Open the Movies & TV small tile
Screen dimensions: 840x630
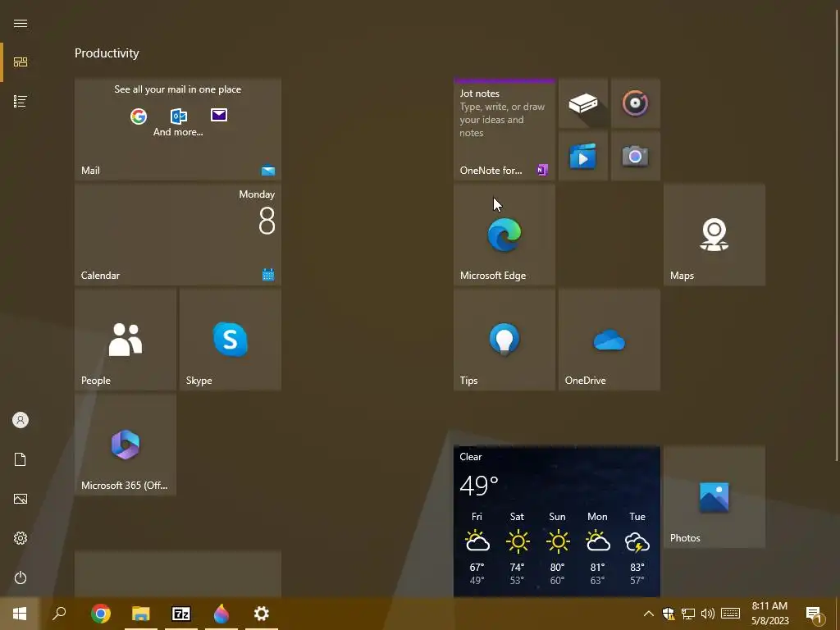[583, 156]
